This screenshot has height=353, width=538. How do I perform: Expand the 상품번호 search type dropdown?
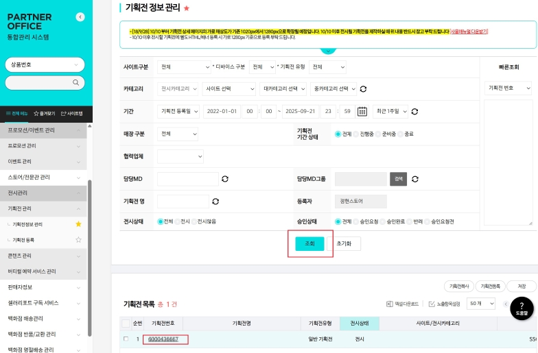[45, 64]
